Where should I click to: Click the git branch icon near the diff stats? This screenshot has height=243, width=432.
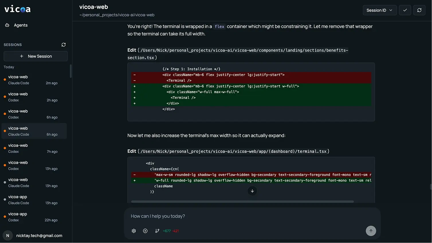(157, 231)
